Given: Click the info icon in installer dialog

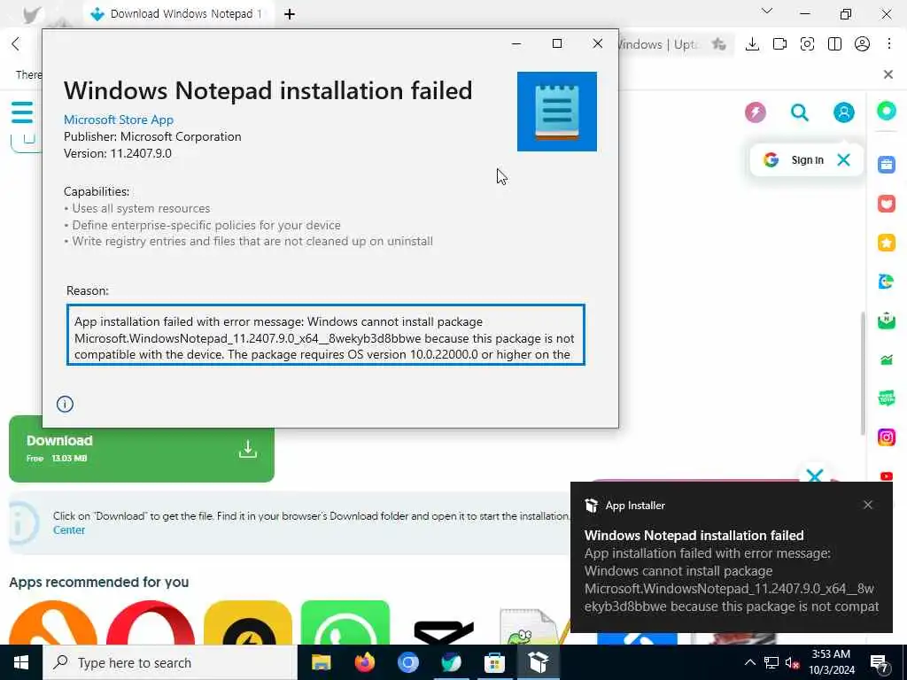Looking at the screenshot, I should [65, 404].
